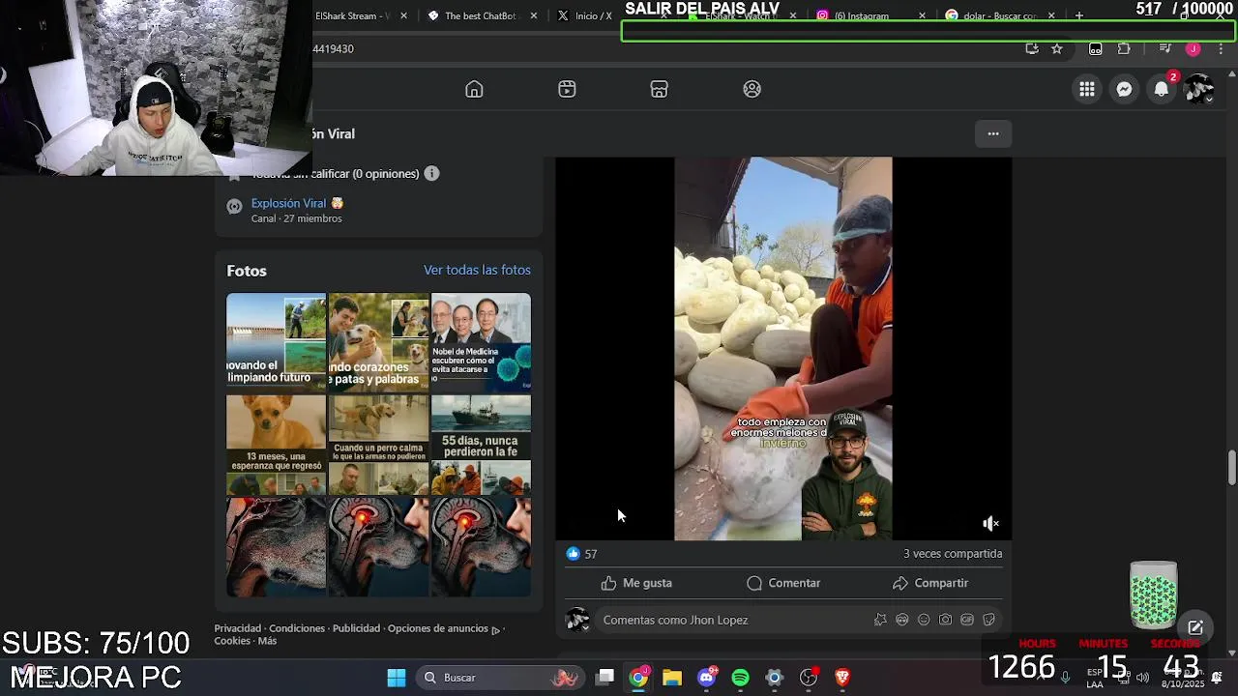Open the 'corazones patas y palabras' photo

coord(378,340)
